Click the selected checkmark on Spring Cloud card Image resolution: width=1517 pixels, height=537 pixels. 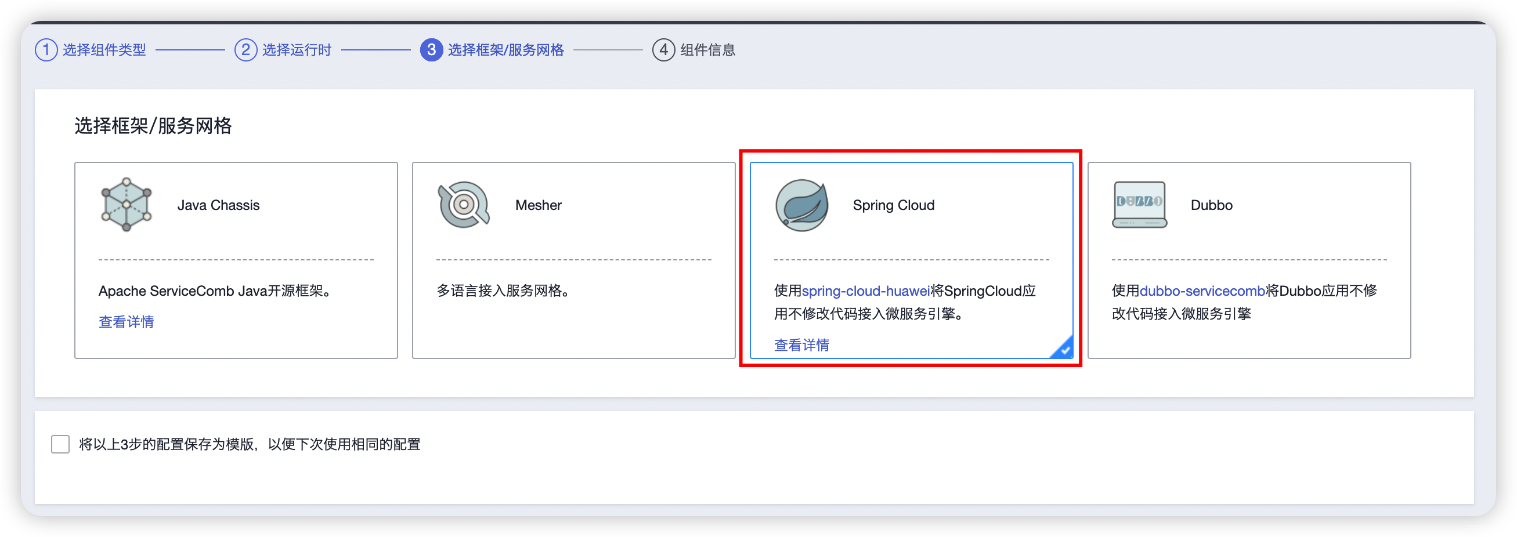[x=1064, y=349]
